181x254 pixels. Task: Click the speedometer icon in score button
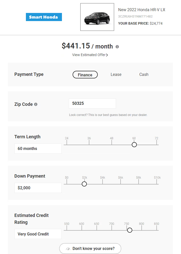(x=68, y=249)
